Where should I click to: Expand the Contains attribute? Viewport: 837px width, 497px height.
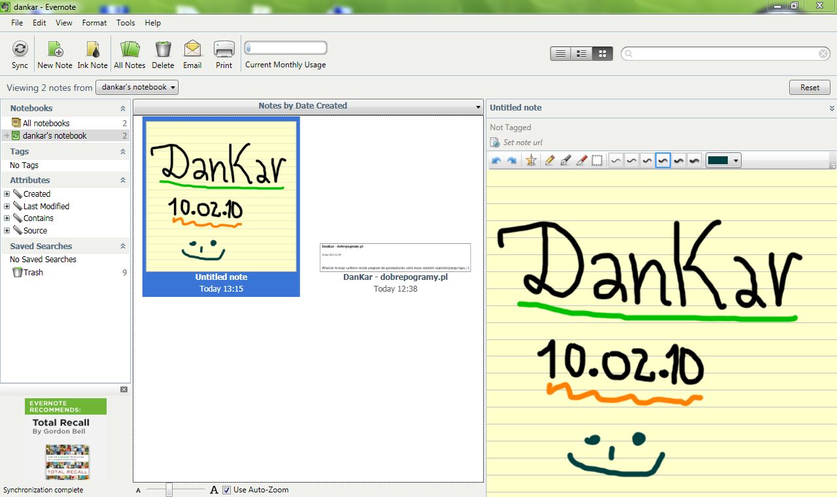click(7, 218)
